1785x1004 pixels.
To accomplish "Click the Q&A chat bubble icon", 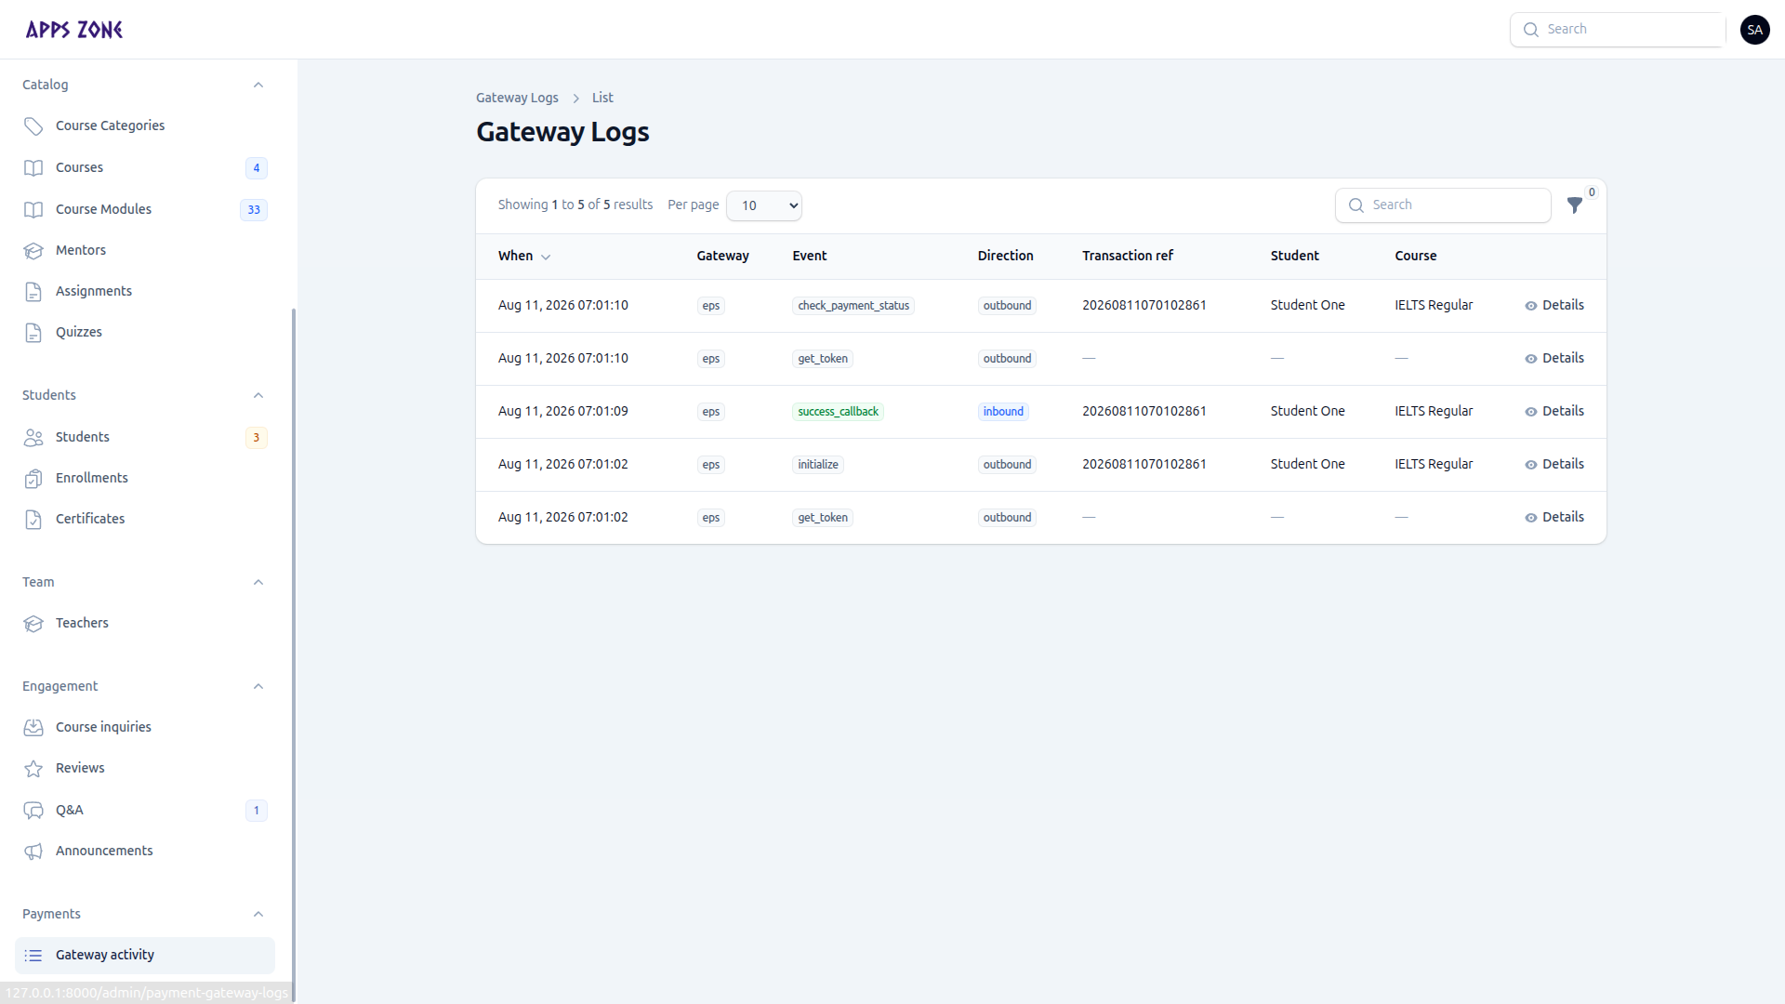I will pyautogui.click(x=33, y=811).
